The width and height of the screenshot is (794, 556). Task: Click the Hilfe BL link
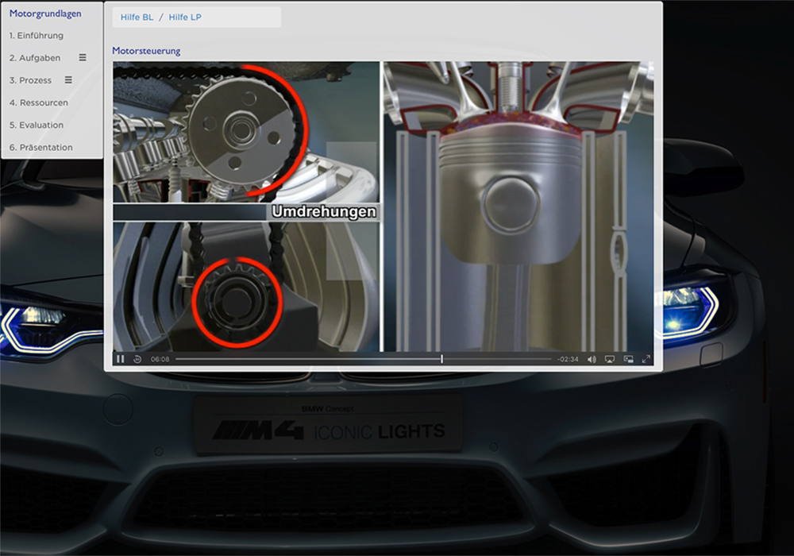click(x=137, y=17)
